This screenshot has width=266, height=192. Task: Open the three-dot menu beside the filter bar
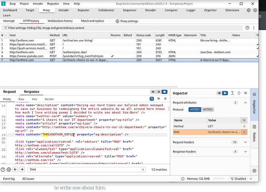tap(254, 28)
